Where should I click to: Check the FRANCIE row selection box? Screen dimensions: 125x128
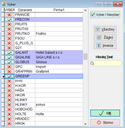point(9,15)
